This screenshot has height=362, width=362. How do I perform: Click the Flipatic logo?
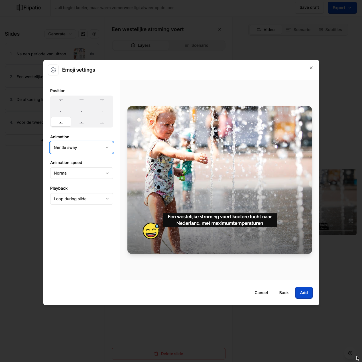tap(29, 8)
